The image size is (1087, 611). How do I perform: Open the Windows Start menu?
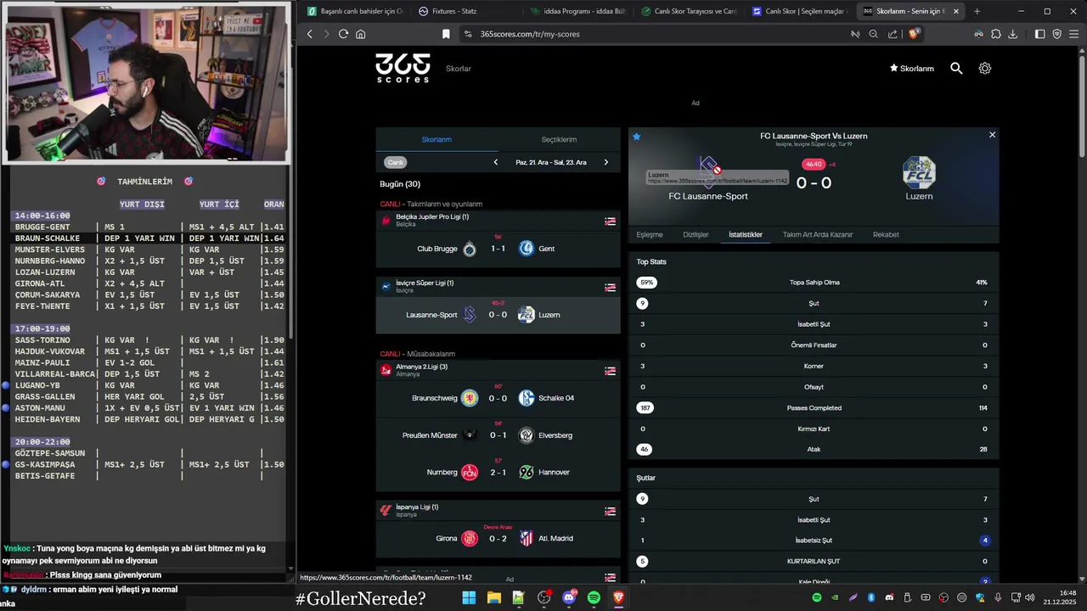click(469, 597)
